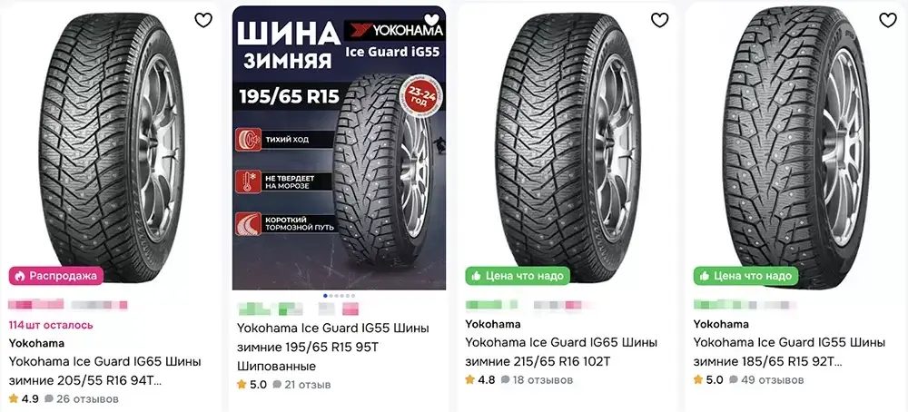
Task: Click the Yokohama logo in the banner image
Action: coord(394,30)
